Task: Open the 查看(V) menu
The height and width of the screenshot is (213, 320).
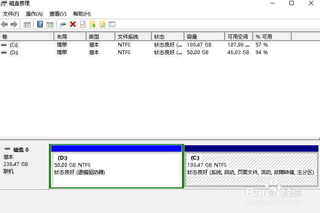Action: [x=58, y=14]
